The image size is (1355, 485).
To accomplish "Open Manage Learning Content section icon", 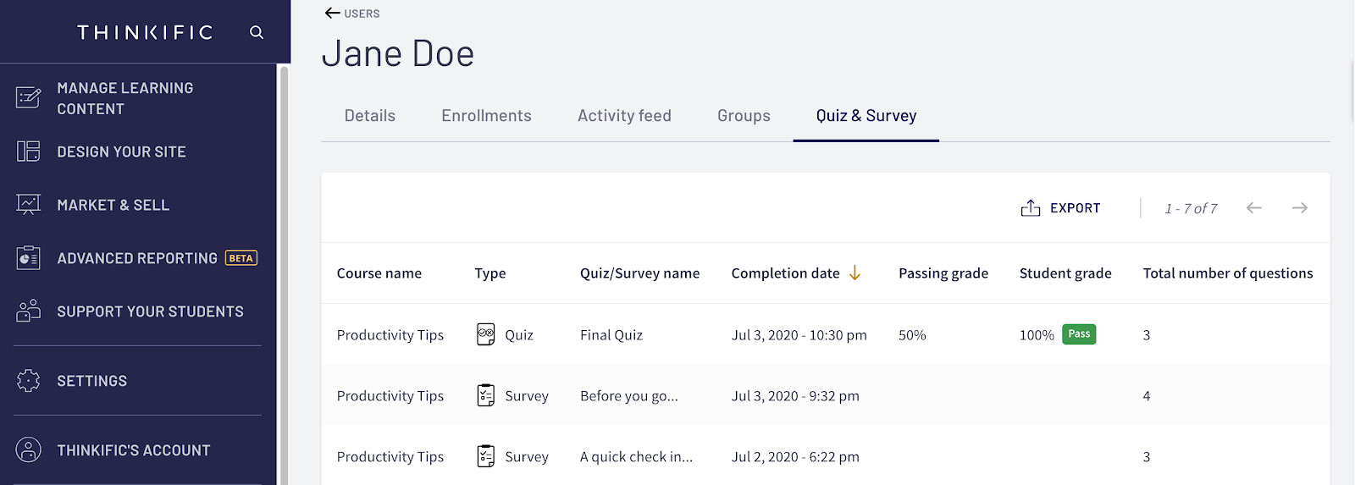I will click(x=28, y=97).
